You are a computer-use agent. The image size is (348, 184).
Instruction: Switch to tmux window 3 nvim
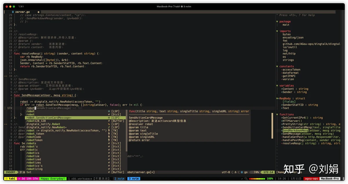coord(134,179)
